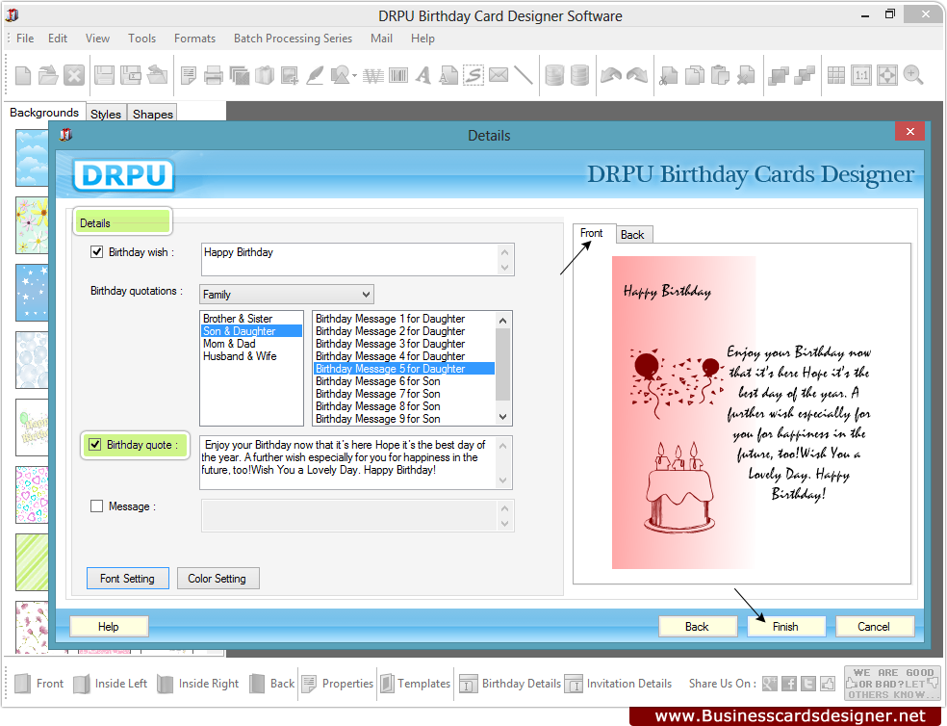Click the insert picture toolbar icon
947x726 pixels.
(x=290, y=75)
